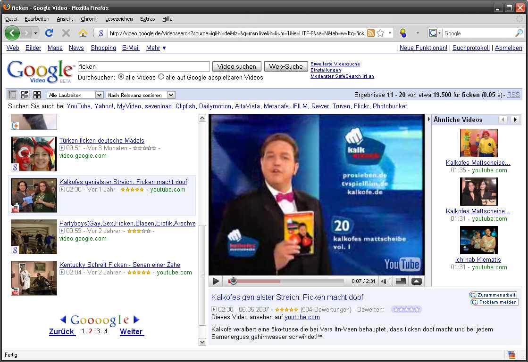The width and height of the screenshot is (528, 362).
Task: Click the 'Video suchen' button
Action: coord(237,66)
